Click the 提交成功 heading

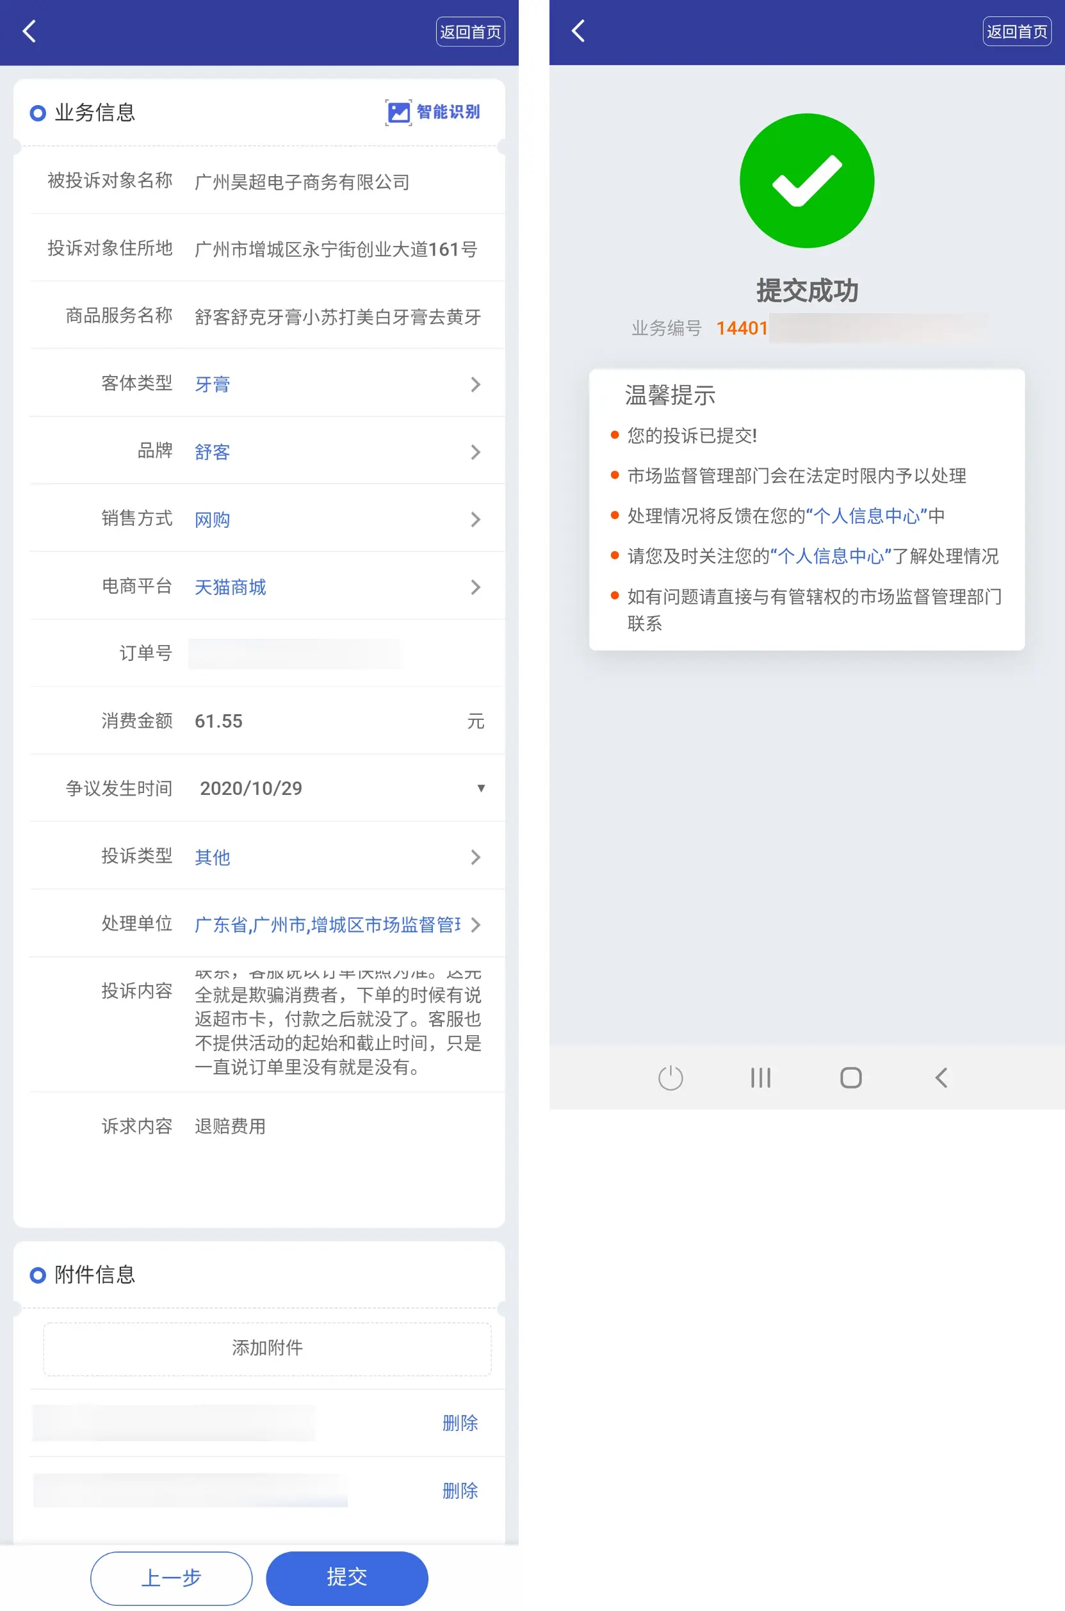[807, 291]
